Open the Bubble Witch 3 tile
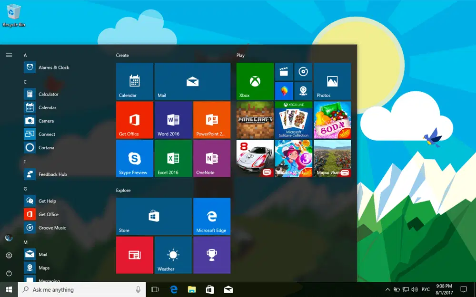Image resolution: width=476 pixels, height=297 pixels. pos(294,158)
